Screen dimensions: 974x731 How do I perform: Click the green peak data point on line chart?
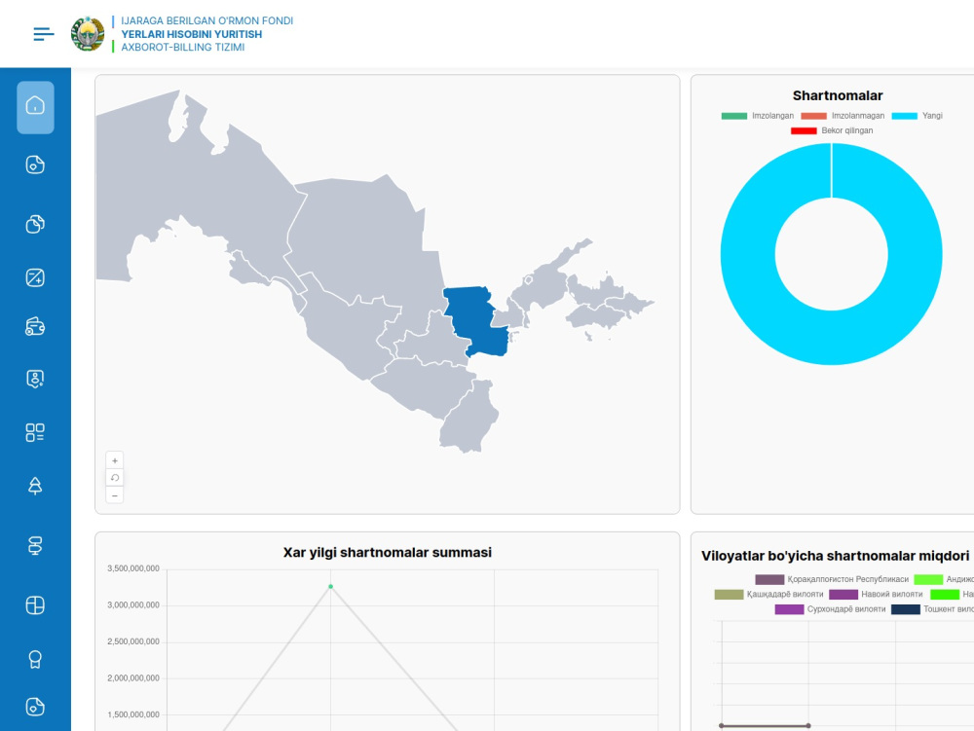330,586
